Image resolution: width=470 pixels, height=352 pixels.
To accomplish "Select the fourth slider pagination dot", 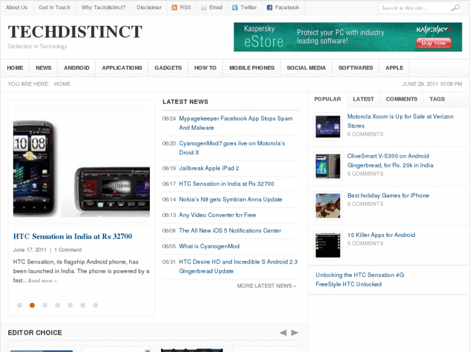I will pyautogui.click(x=58, y=305).
